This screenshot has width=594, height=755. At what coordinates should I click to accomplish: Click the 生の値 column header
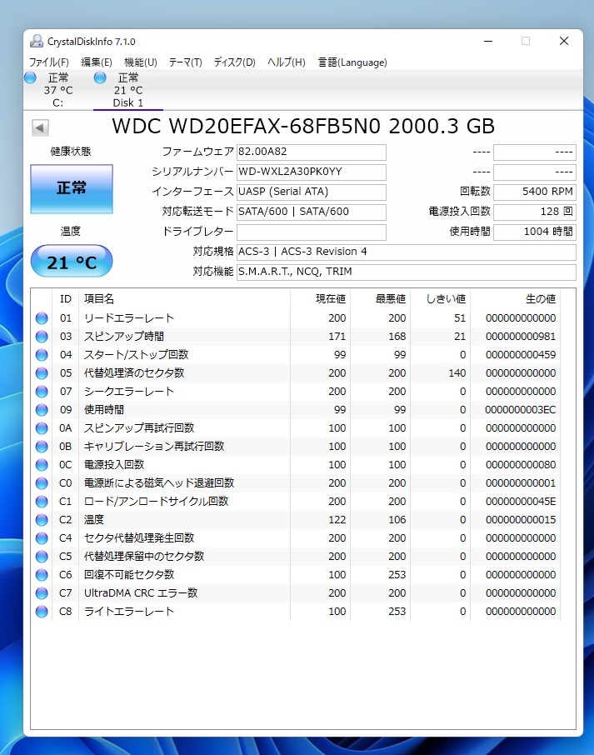click(516, 299)
